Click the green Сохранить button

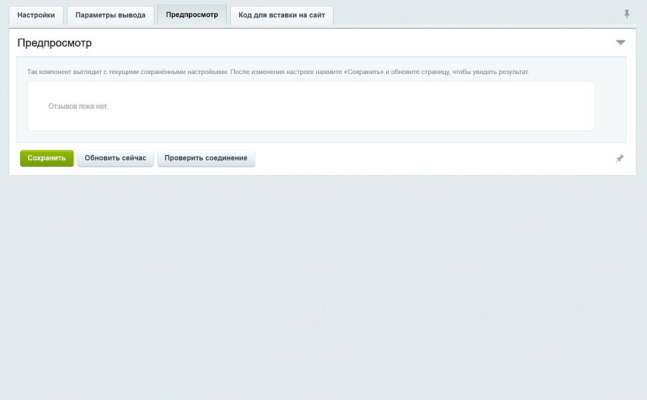tap(47, 159)
